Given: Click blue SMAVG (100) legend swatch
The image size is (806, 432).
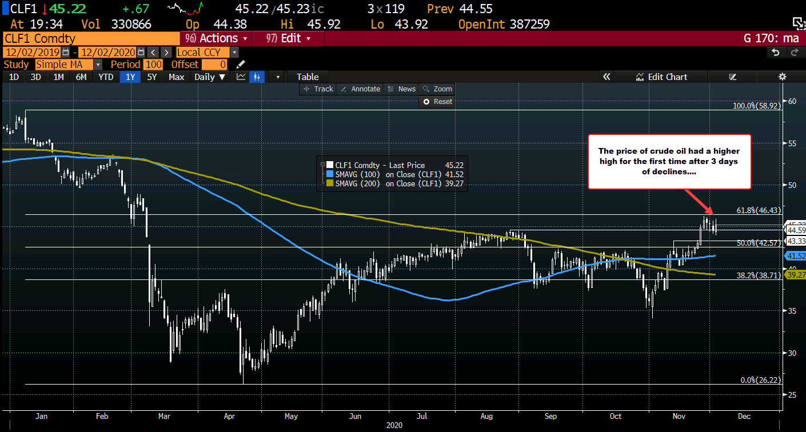Looking at the screenshot, I should pos(330,173).
